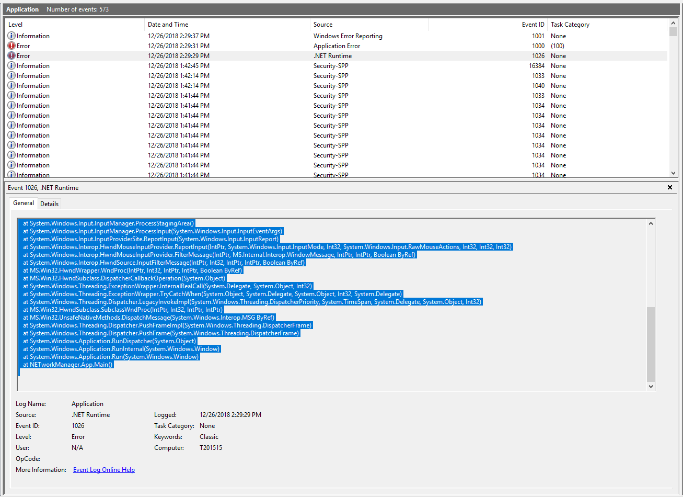This screenshot has width=683, height=497.
Task: Open the Event Log Online Help link
Action: (103, 469)
